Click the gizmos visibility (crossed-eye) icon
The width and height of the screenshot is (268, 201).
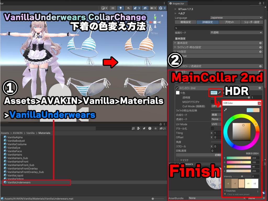[x=146, y=8]
